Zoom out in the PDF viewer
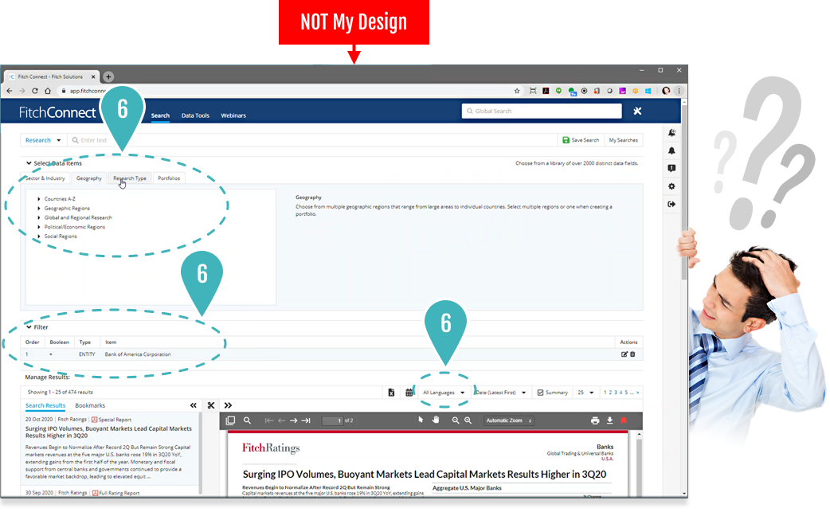830x524 pixels. tap(456, 420)
